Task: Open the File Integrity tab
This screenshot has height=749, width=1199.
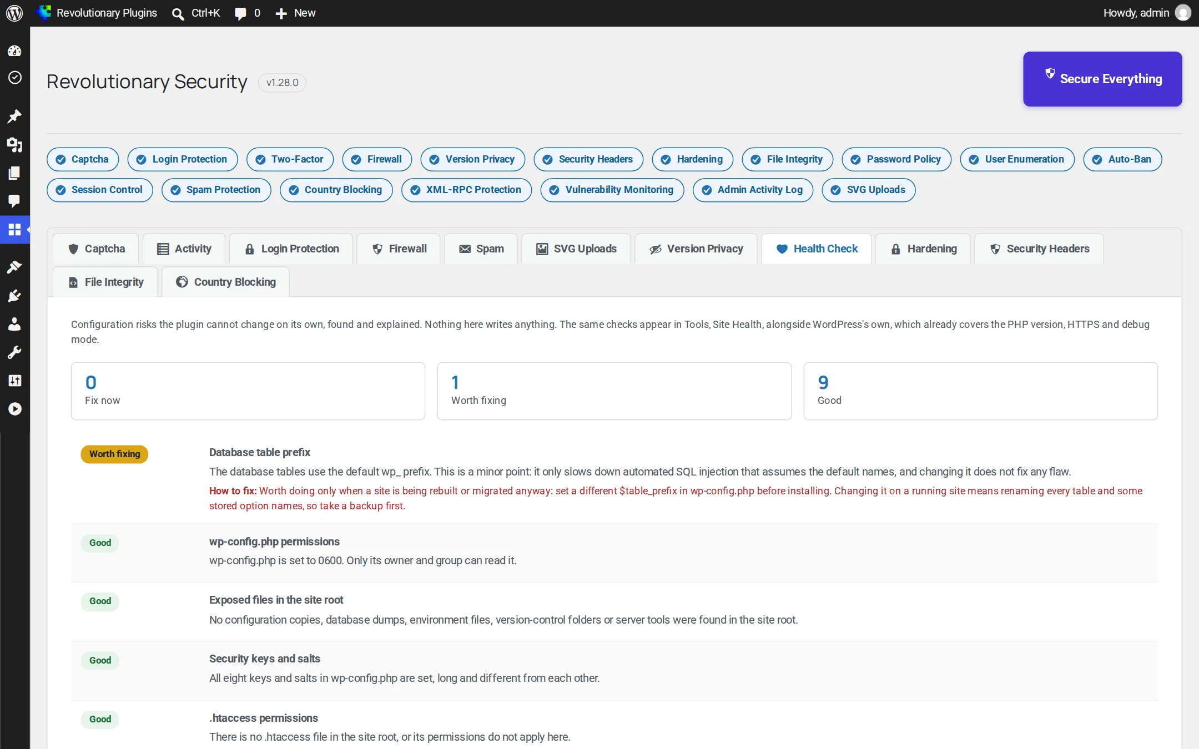Action: click(105, 282)
